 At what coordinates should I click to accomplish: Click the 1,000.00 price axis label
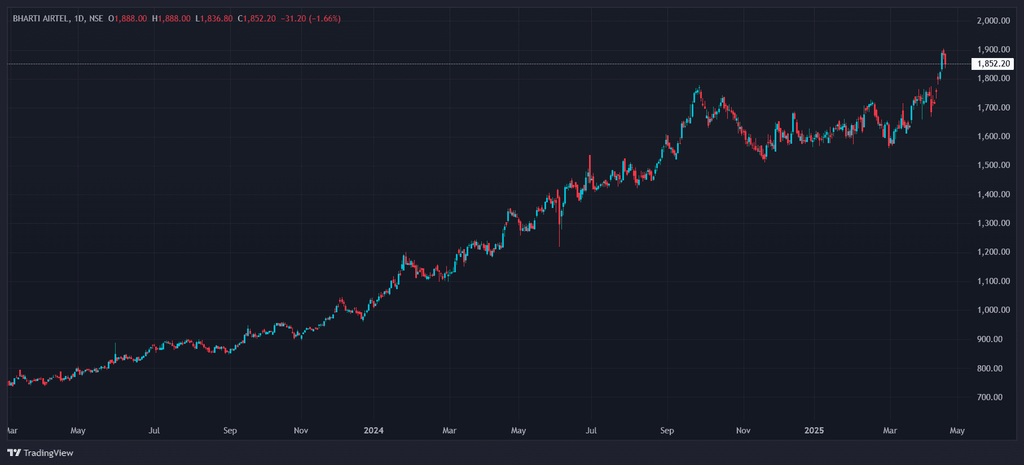[x=994, y=310]
